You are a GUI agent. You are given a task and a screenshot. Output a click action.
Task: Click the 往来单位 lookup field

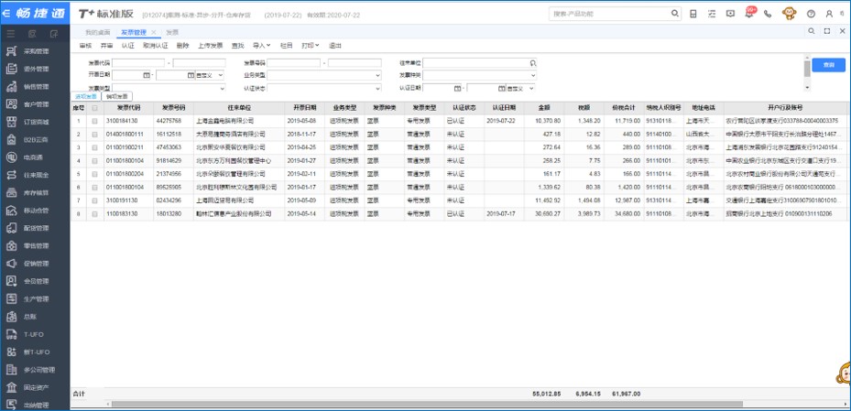[479, 63]
